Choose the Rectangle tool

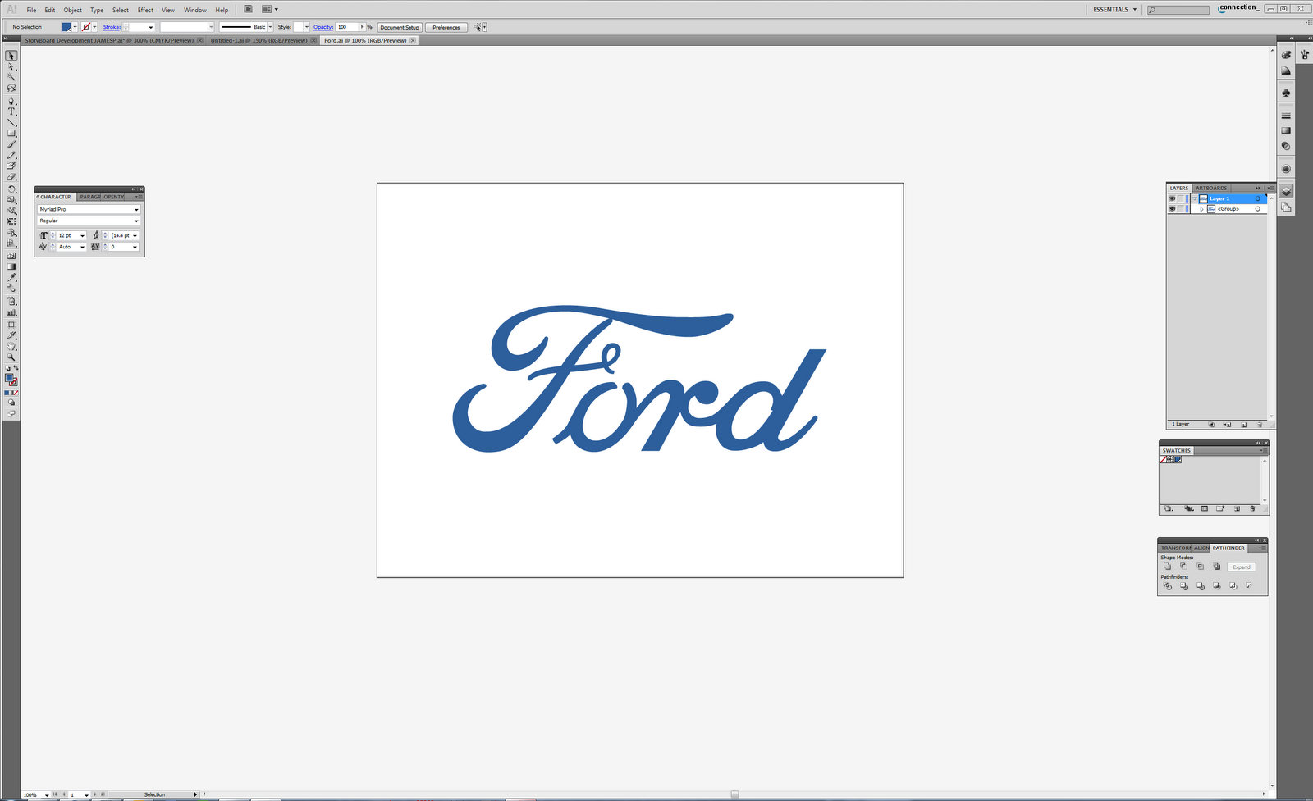(11, 133)
